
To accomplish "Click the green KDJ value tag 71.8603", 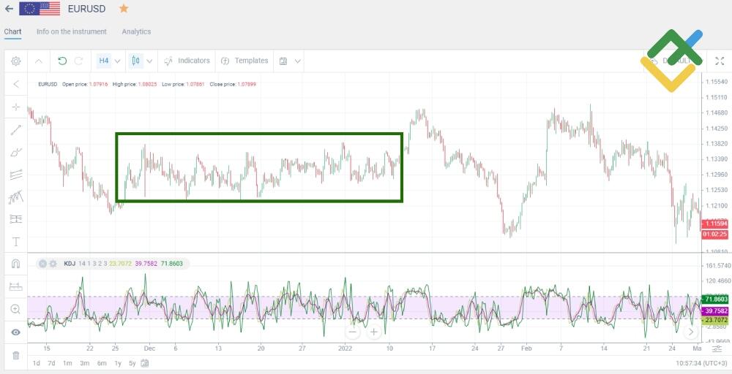I will [x=714, y=299].
